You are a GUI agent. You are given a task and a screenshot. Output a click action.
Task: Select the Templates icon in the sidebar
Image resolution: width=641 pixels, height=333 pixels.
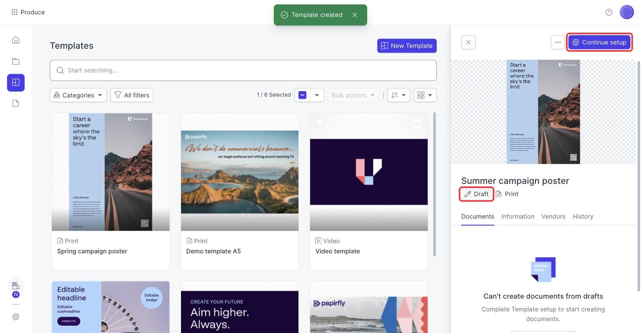[x=16, y=83]
